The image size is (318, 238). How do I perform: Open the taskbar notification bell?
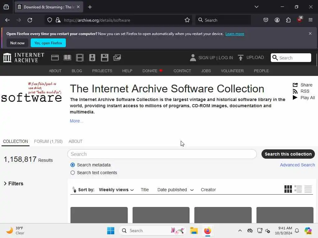pos(297,231)
